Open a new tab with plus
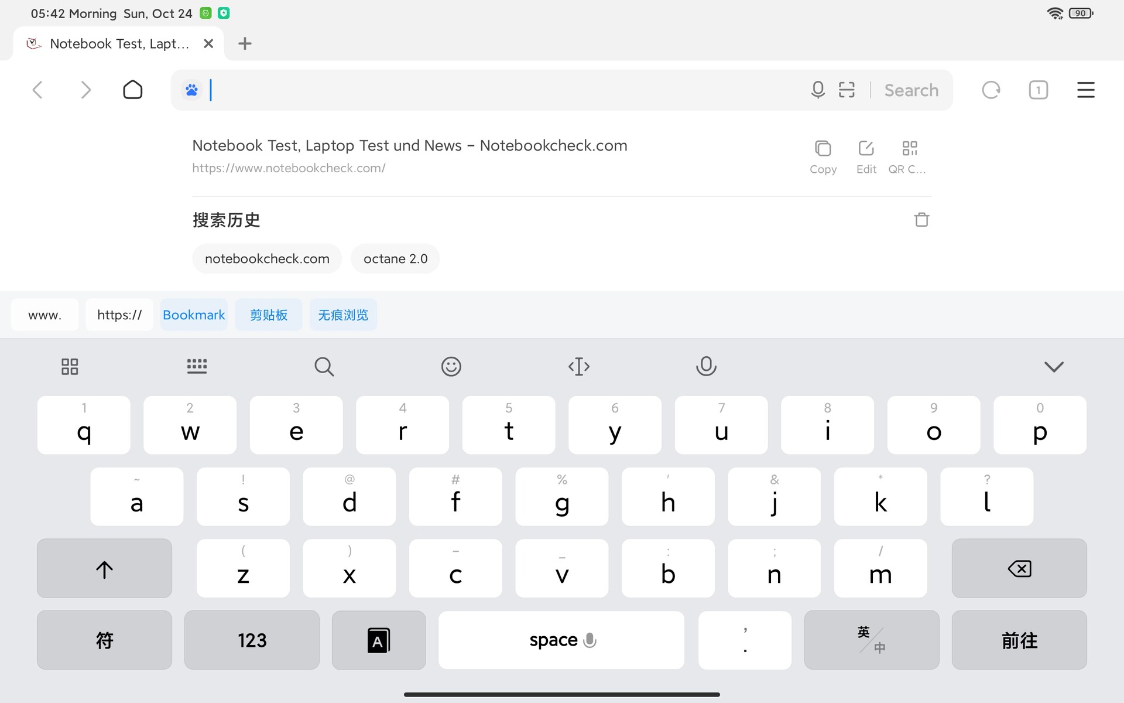 click(245, 43)
